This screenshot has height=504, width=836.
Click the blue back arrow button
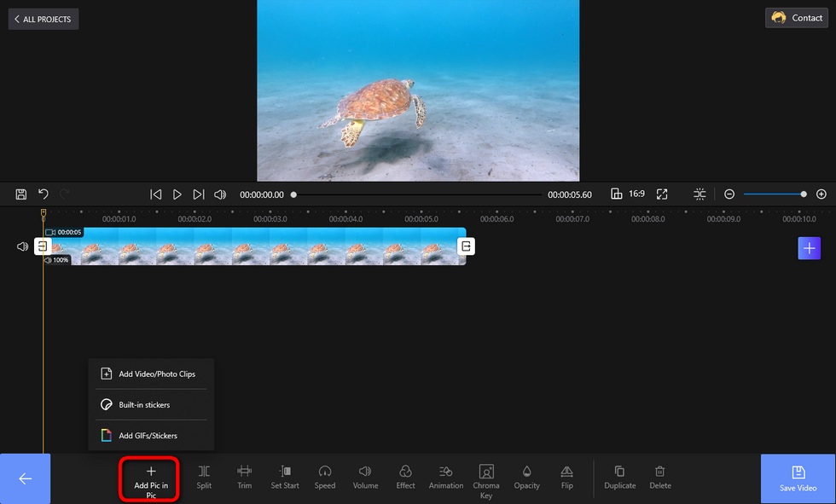(25, 478)
